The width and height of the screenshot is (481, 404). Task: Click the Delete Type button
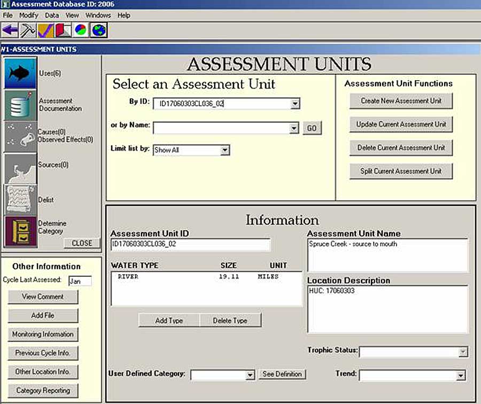pos(230,320)
